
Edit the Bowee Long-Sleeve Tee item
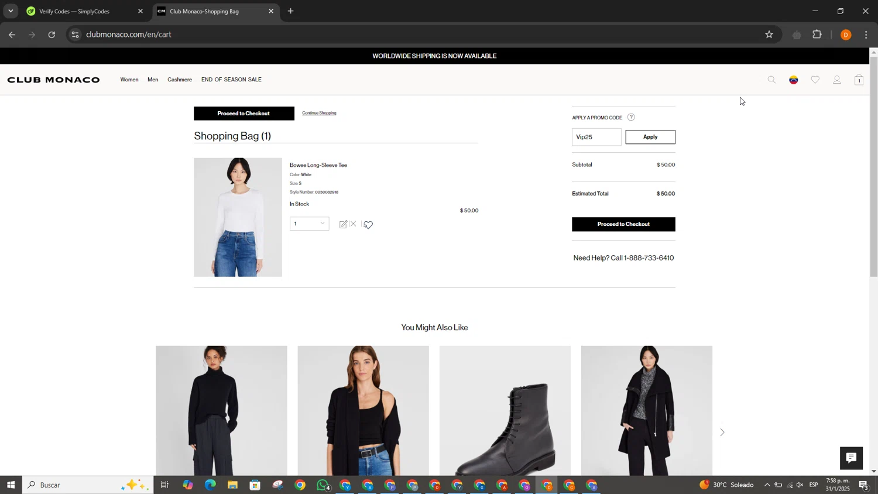click(343, 224)
